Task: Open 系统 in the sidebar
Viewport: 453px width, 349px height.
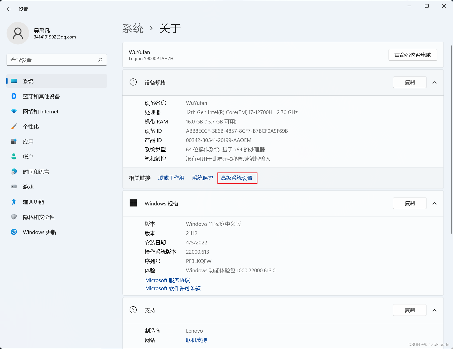Action: pos(57,81)
